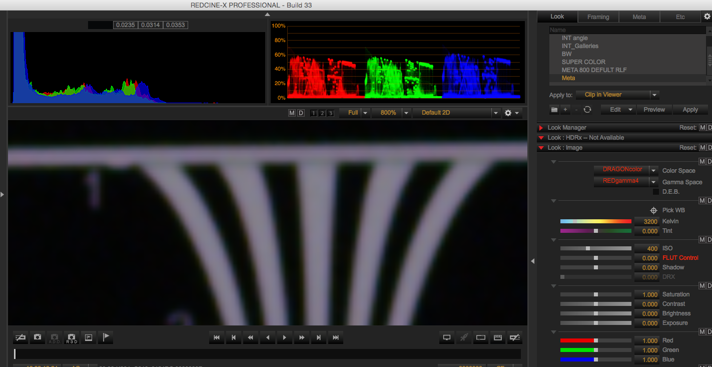Open the 800% zoom dropdown
The image size is (712, 367).
pos(392,113)
